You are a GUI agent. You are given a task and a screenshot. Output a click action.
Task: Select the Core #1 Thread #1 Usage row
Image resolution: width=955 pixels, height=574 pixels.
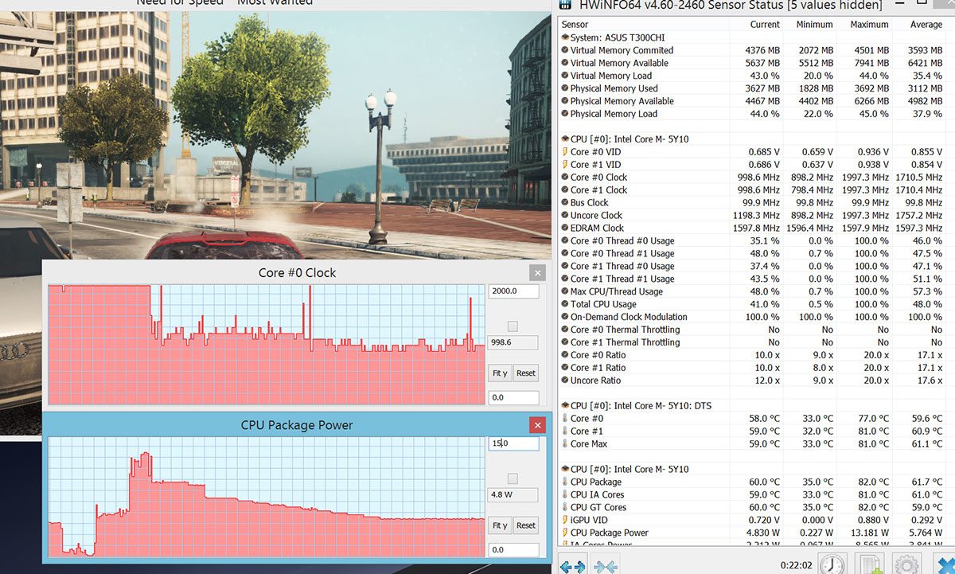coord(753,279)
